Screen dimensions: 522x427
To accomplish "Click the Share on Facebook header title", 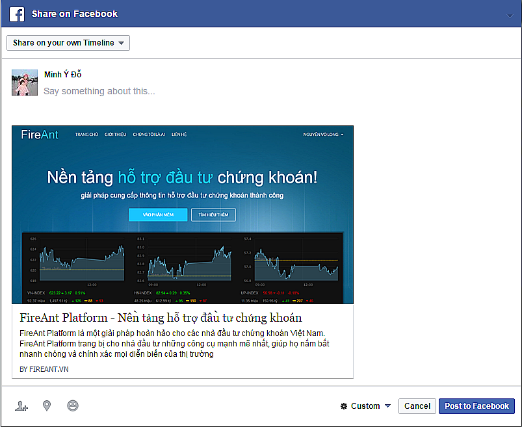I will 75,14.
